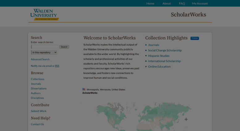Open the RSS feed link
This screenshot has width=240, height=131.
(57, 66)
